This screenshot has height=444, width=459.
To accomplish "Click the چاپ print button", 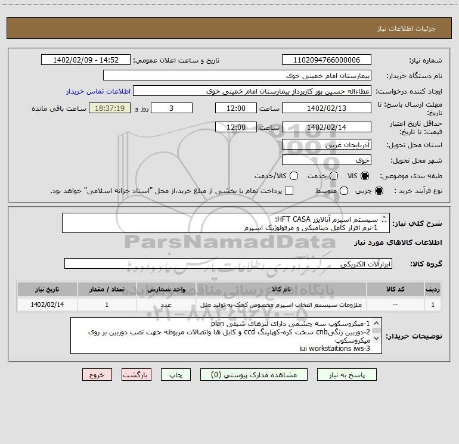I will tap(176, 375).
